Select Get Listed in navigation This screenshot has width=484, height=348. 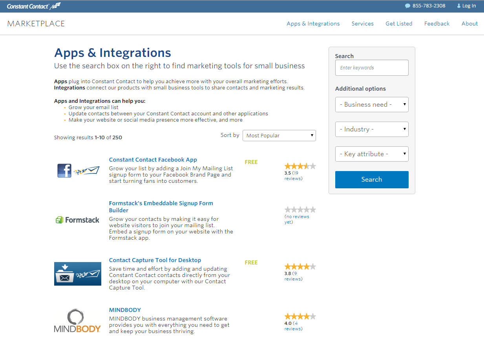399,24
